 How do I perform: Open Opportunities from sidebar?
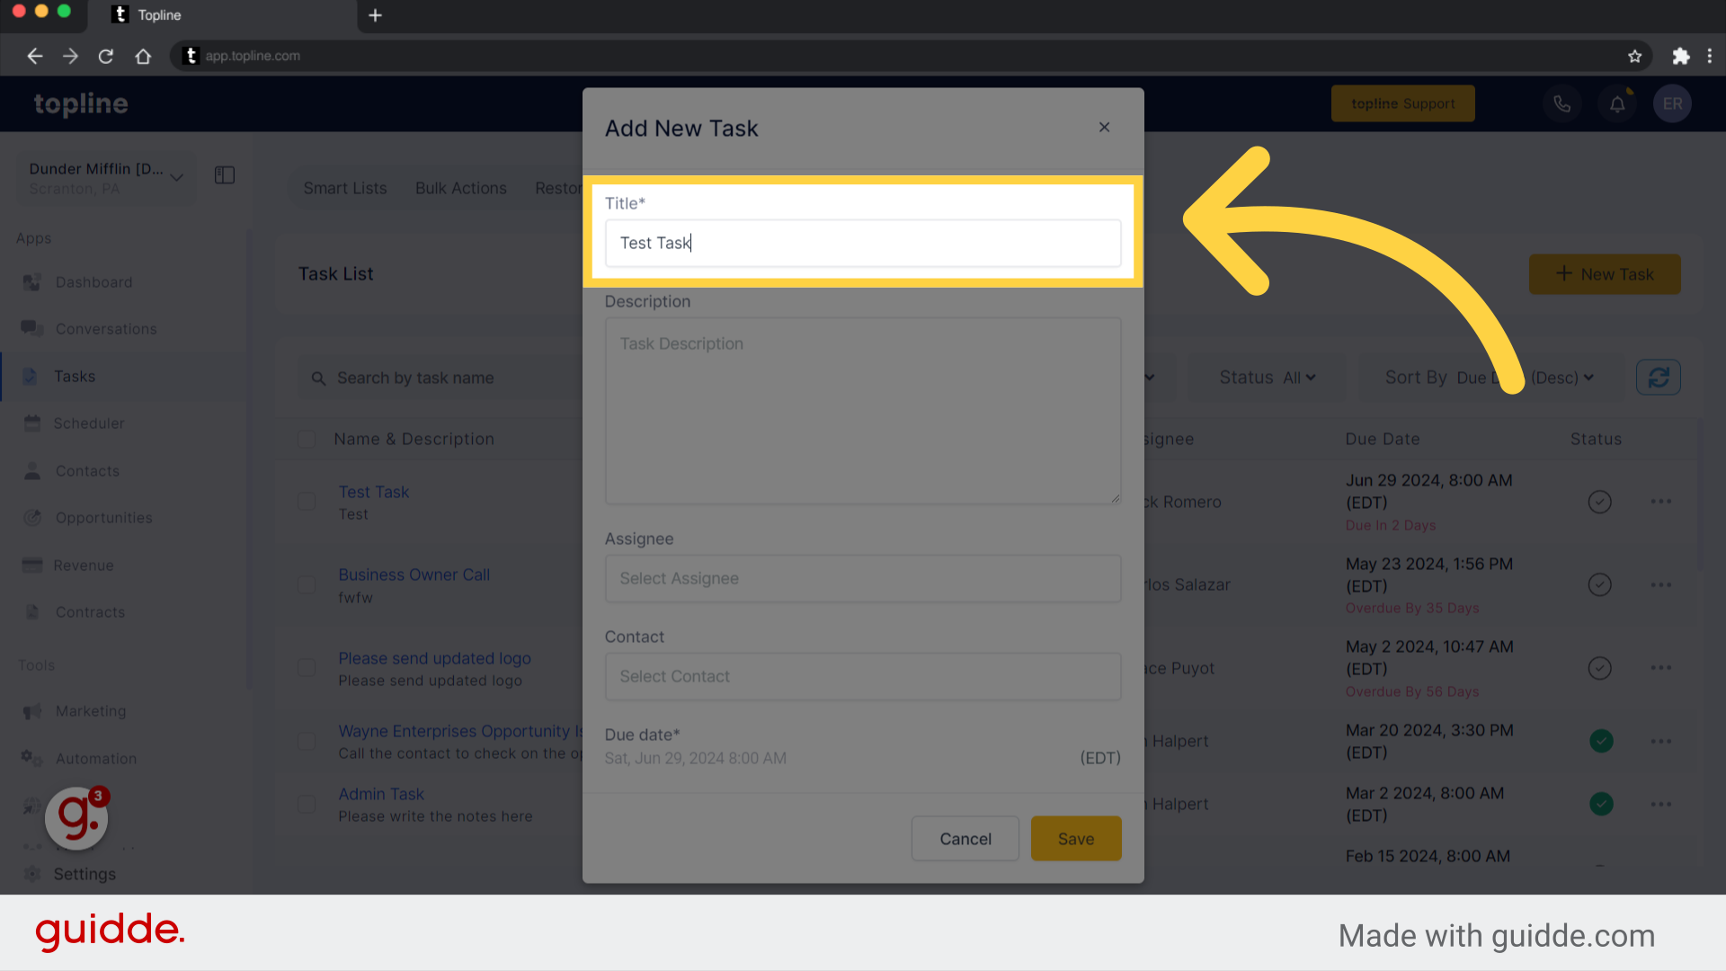pyautogui.click(x=104, y=517)
